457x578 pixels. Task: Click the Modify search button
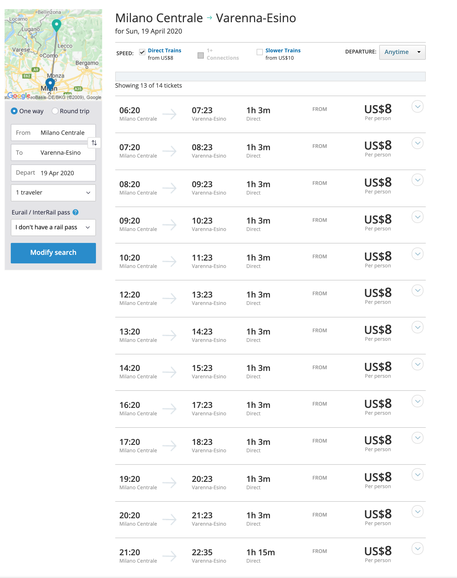click(x=53, y=253)
